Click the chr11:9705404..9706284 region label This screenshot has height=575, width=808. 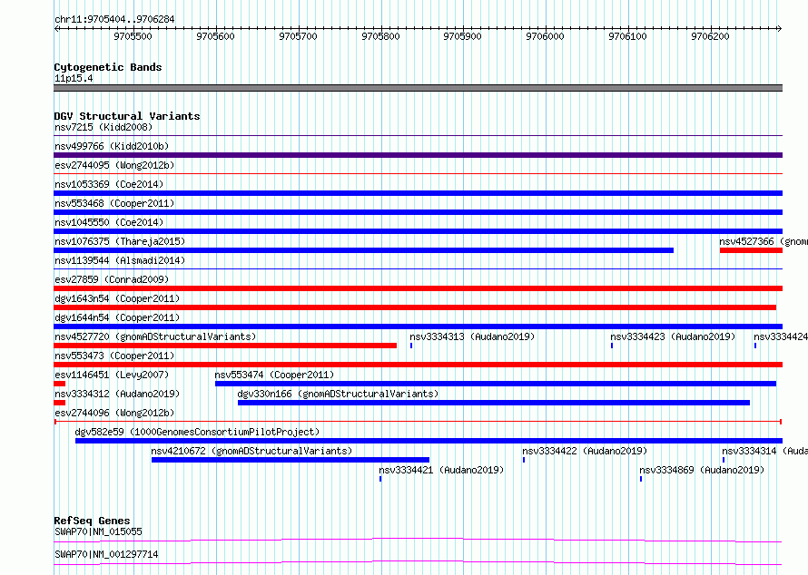[114, 20]
